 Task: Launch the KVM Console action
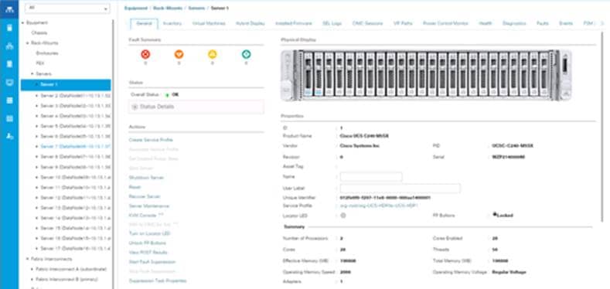click(145, 215)
